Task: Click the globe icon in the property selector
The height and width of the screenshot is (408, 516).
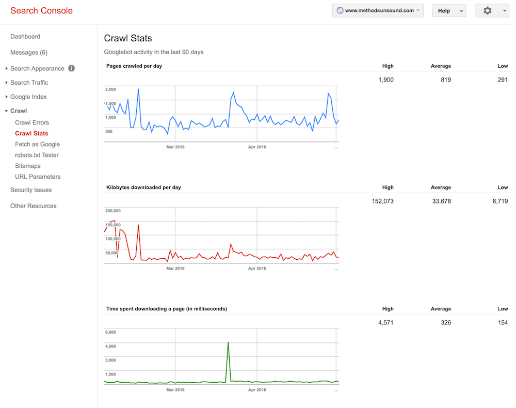Action: 340,10
